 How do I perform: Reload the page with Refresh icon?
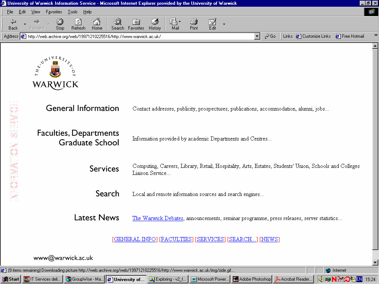click(x=78, y=22)
